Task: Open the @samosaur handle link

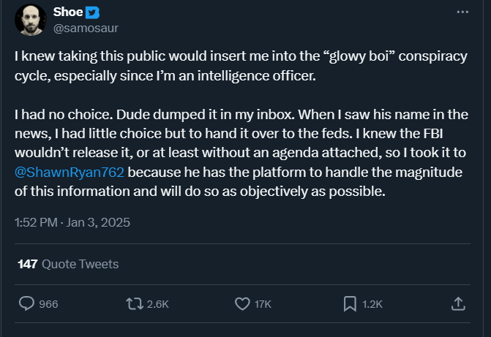Action: coord(85,29)
